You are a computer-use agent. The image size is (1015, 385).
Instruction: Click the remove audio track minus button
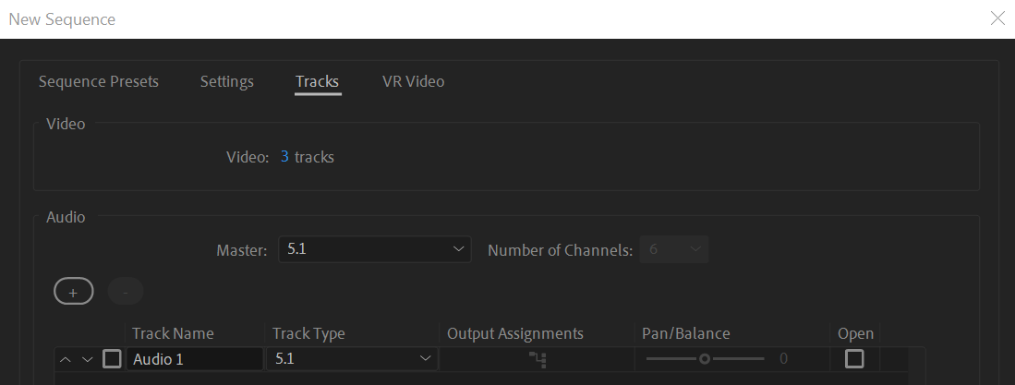[126, 292]
